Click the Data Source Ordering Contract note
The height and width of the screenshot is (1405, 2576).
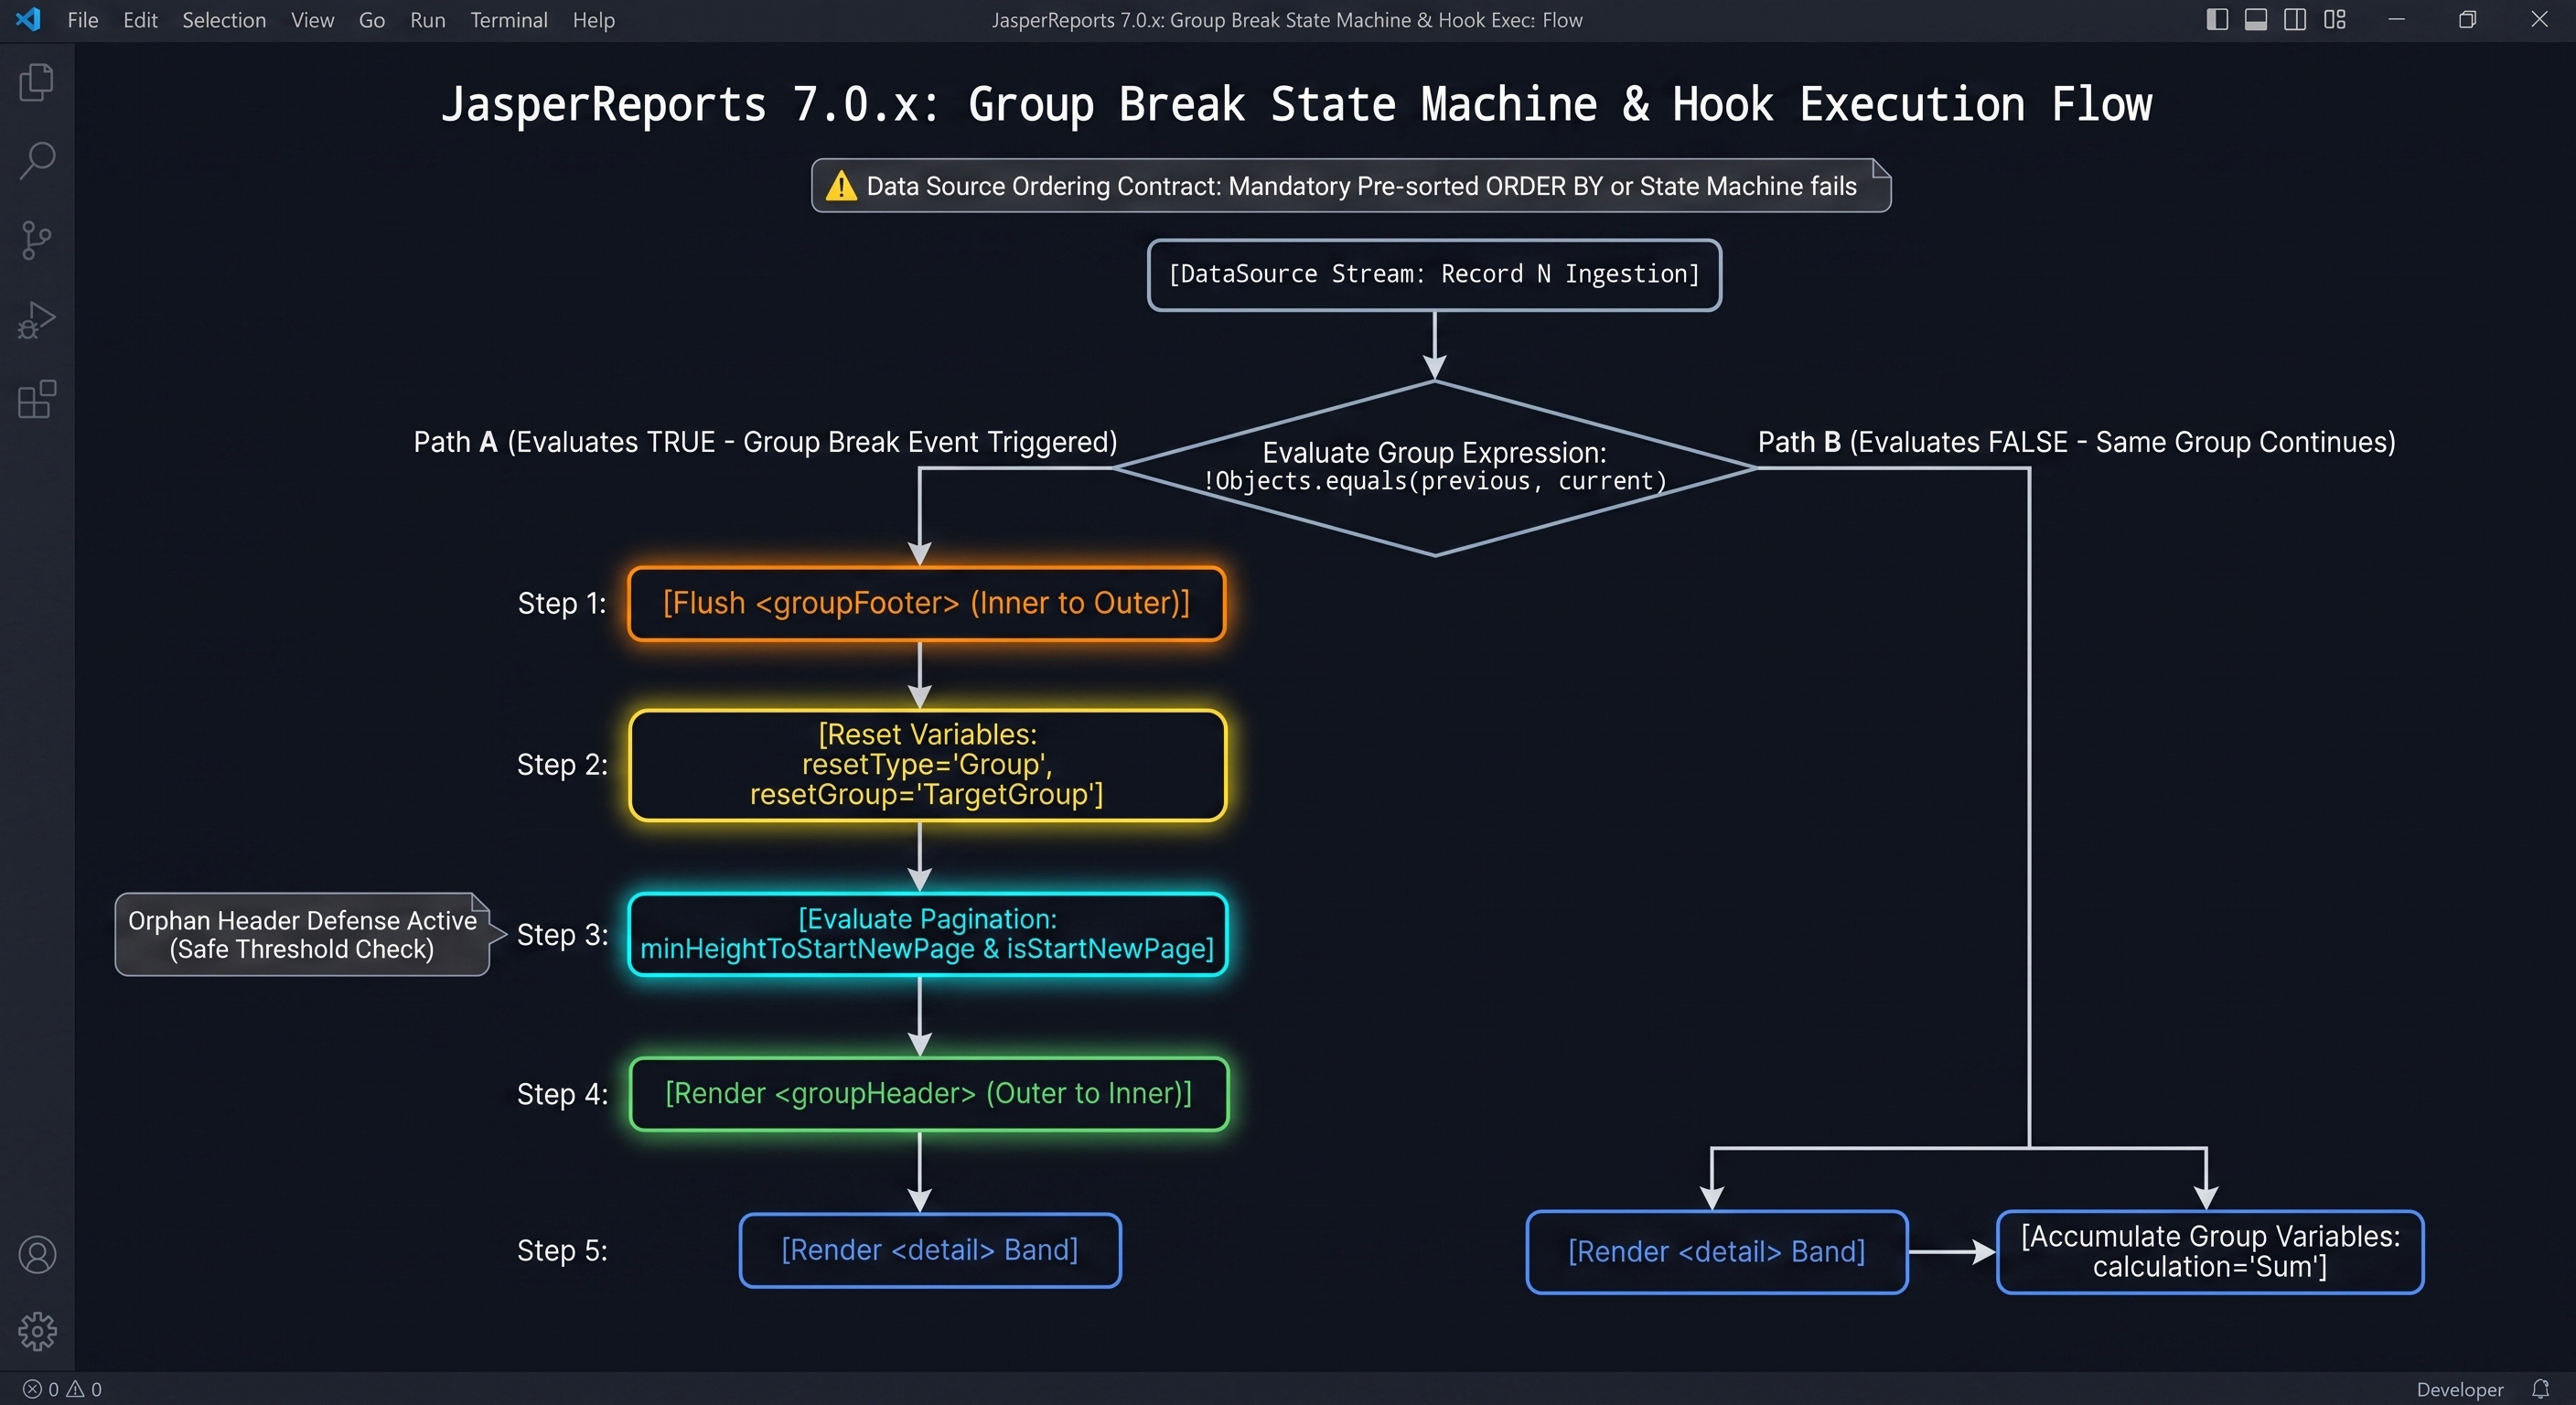[1351, 185]
